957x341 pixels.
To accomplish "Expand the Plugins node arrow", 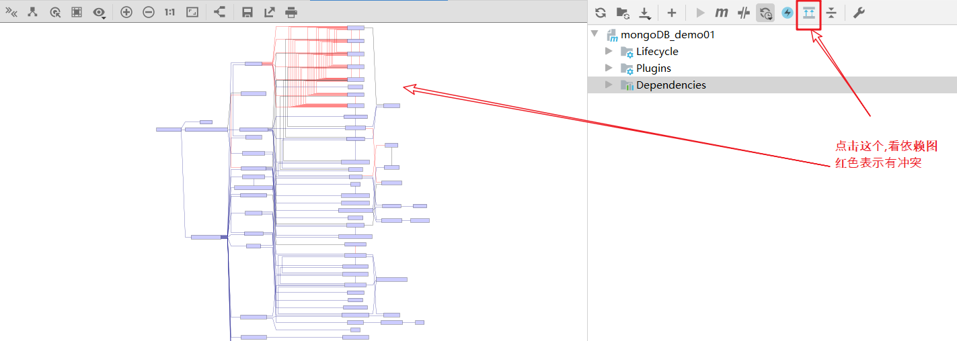I will click(x=609, y=68).
